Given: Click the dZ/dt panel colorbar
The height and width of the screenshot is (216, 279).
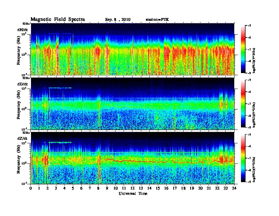Looking at the screenshot, I should pyautogui.click(x=243, y=158).
